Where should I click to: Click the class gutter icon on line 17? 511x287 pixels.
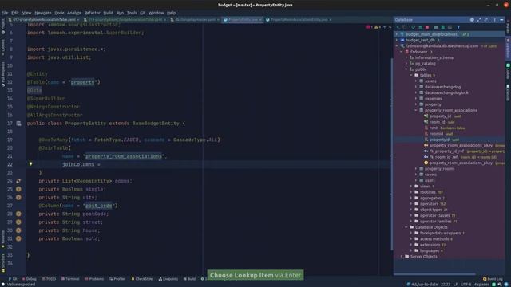(18, 124)
